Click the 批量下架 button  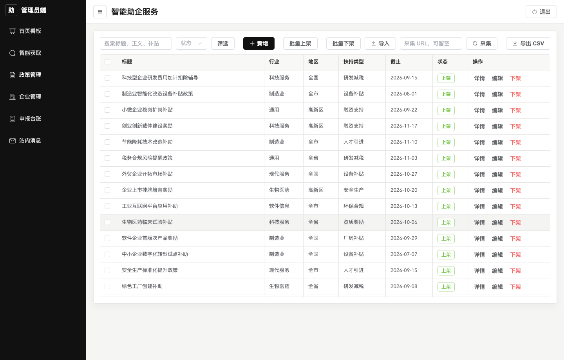pos(343,43)
